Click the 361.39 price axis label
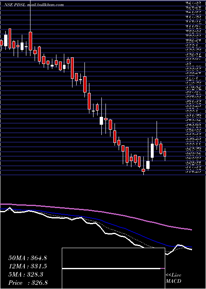Screen dimensions: 206x289 point(193,101)
